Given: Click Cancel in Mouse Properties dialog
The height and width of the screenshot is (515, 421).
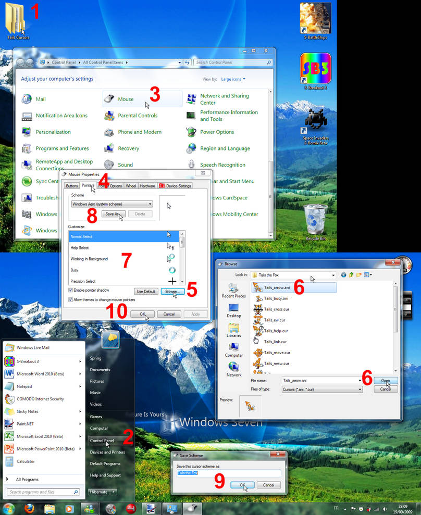Looking at the screenshot, I should coord(169,314).
